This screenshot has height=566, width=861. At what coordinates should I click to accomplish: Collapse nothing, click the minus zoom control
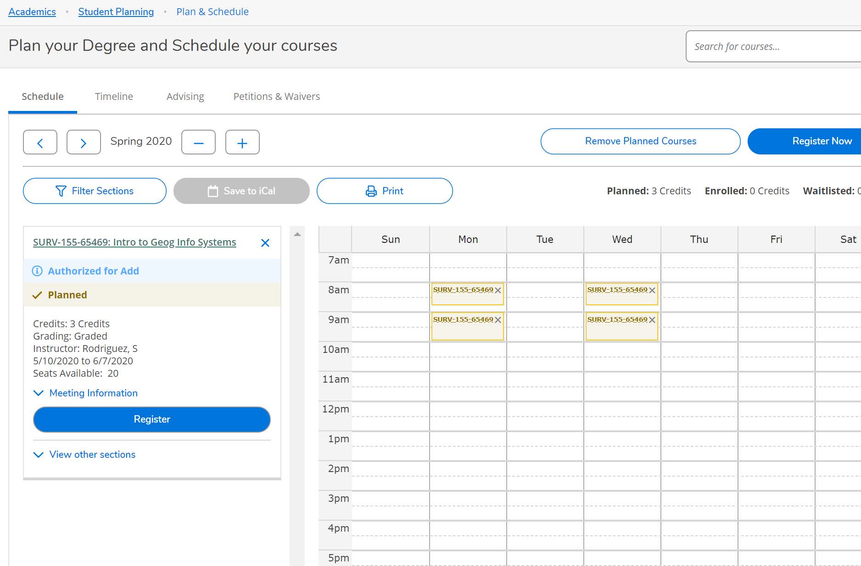click(x=198, y=142)
